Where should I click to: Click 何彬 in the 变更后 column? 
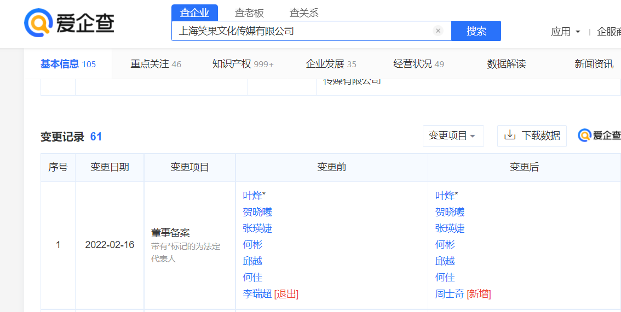[x=445, y=244]
